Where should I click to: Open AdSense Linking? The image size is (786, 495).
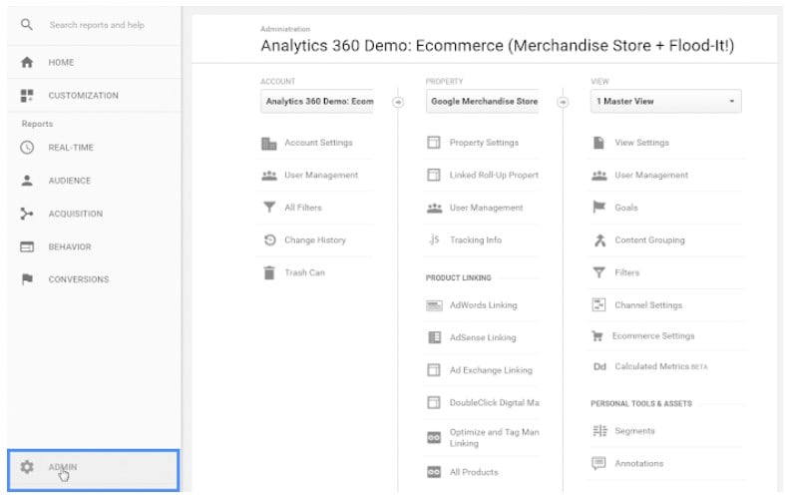tap(483, 337)
